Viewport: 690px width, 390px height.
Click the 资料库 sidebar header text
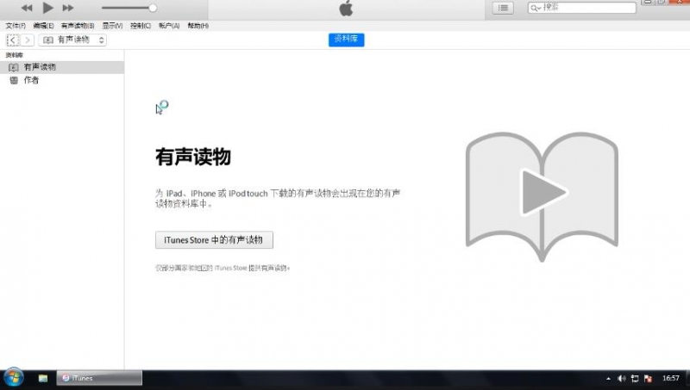pos(14,55)
